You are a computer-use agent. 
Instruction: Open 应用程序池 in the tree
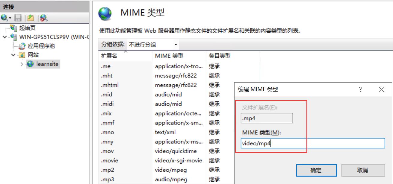41,46
